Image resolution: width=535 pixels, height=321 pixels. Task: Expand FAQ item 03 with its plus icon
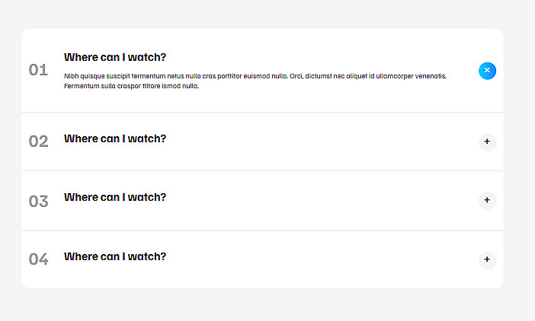click(487, 200)
